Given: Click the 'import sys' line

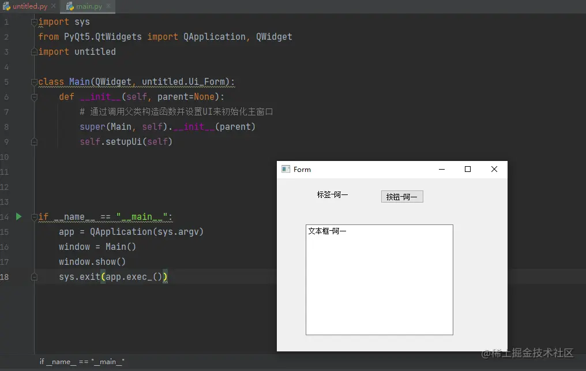Looking at the screenshot, I should point(64,22).
